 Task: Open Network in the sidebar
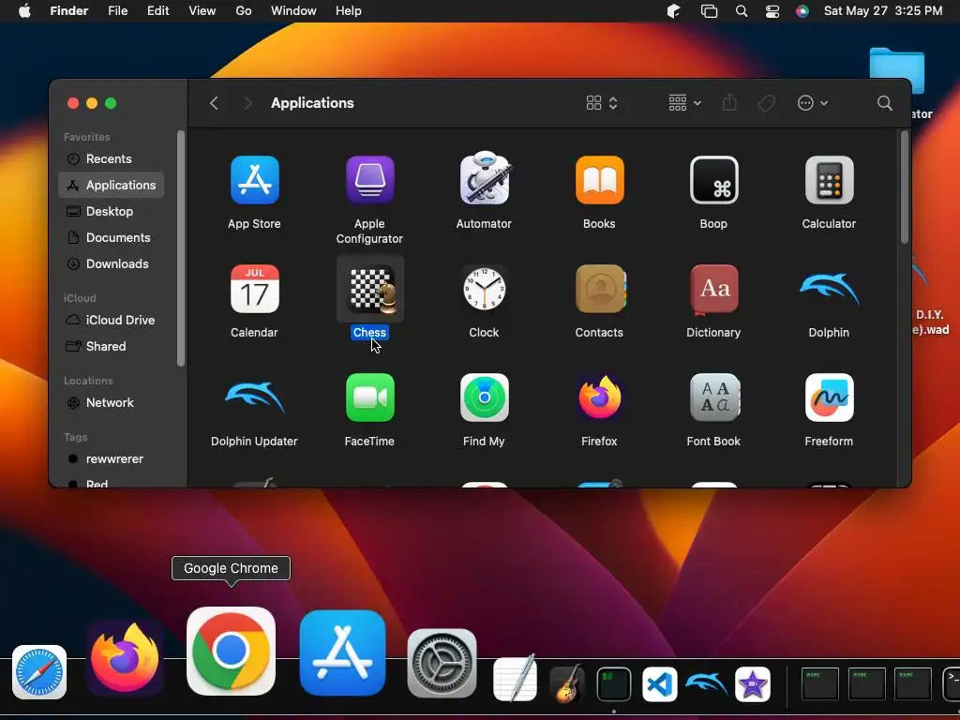[x=111, y=403]
